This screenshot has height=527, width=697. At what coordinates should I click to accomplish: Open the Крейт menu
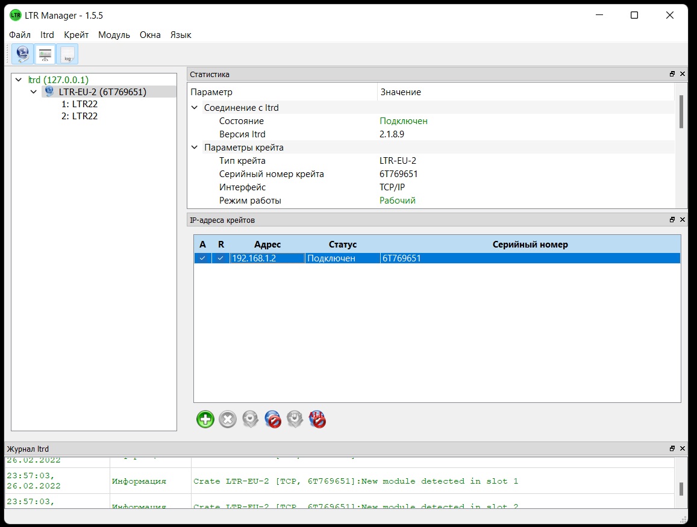76,35
